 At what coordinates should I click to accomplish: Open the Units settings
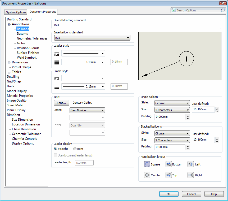pos(10,86)
